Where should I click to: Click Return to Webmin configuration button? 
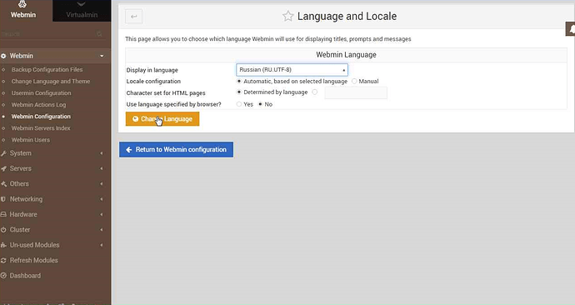coord(176,149)
